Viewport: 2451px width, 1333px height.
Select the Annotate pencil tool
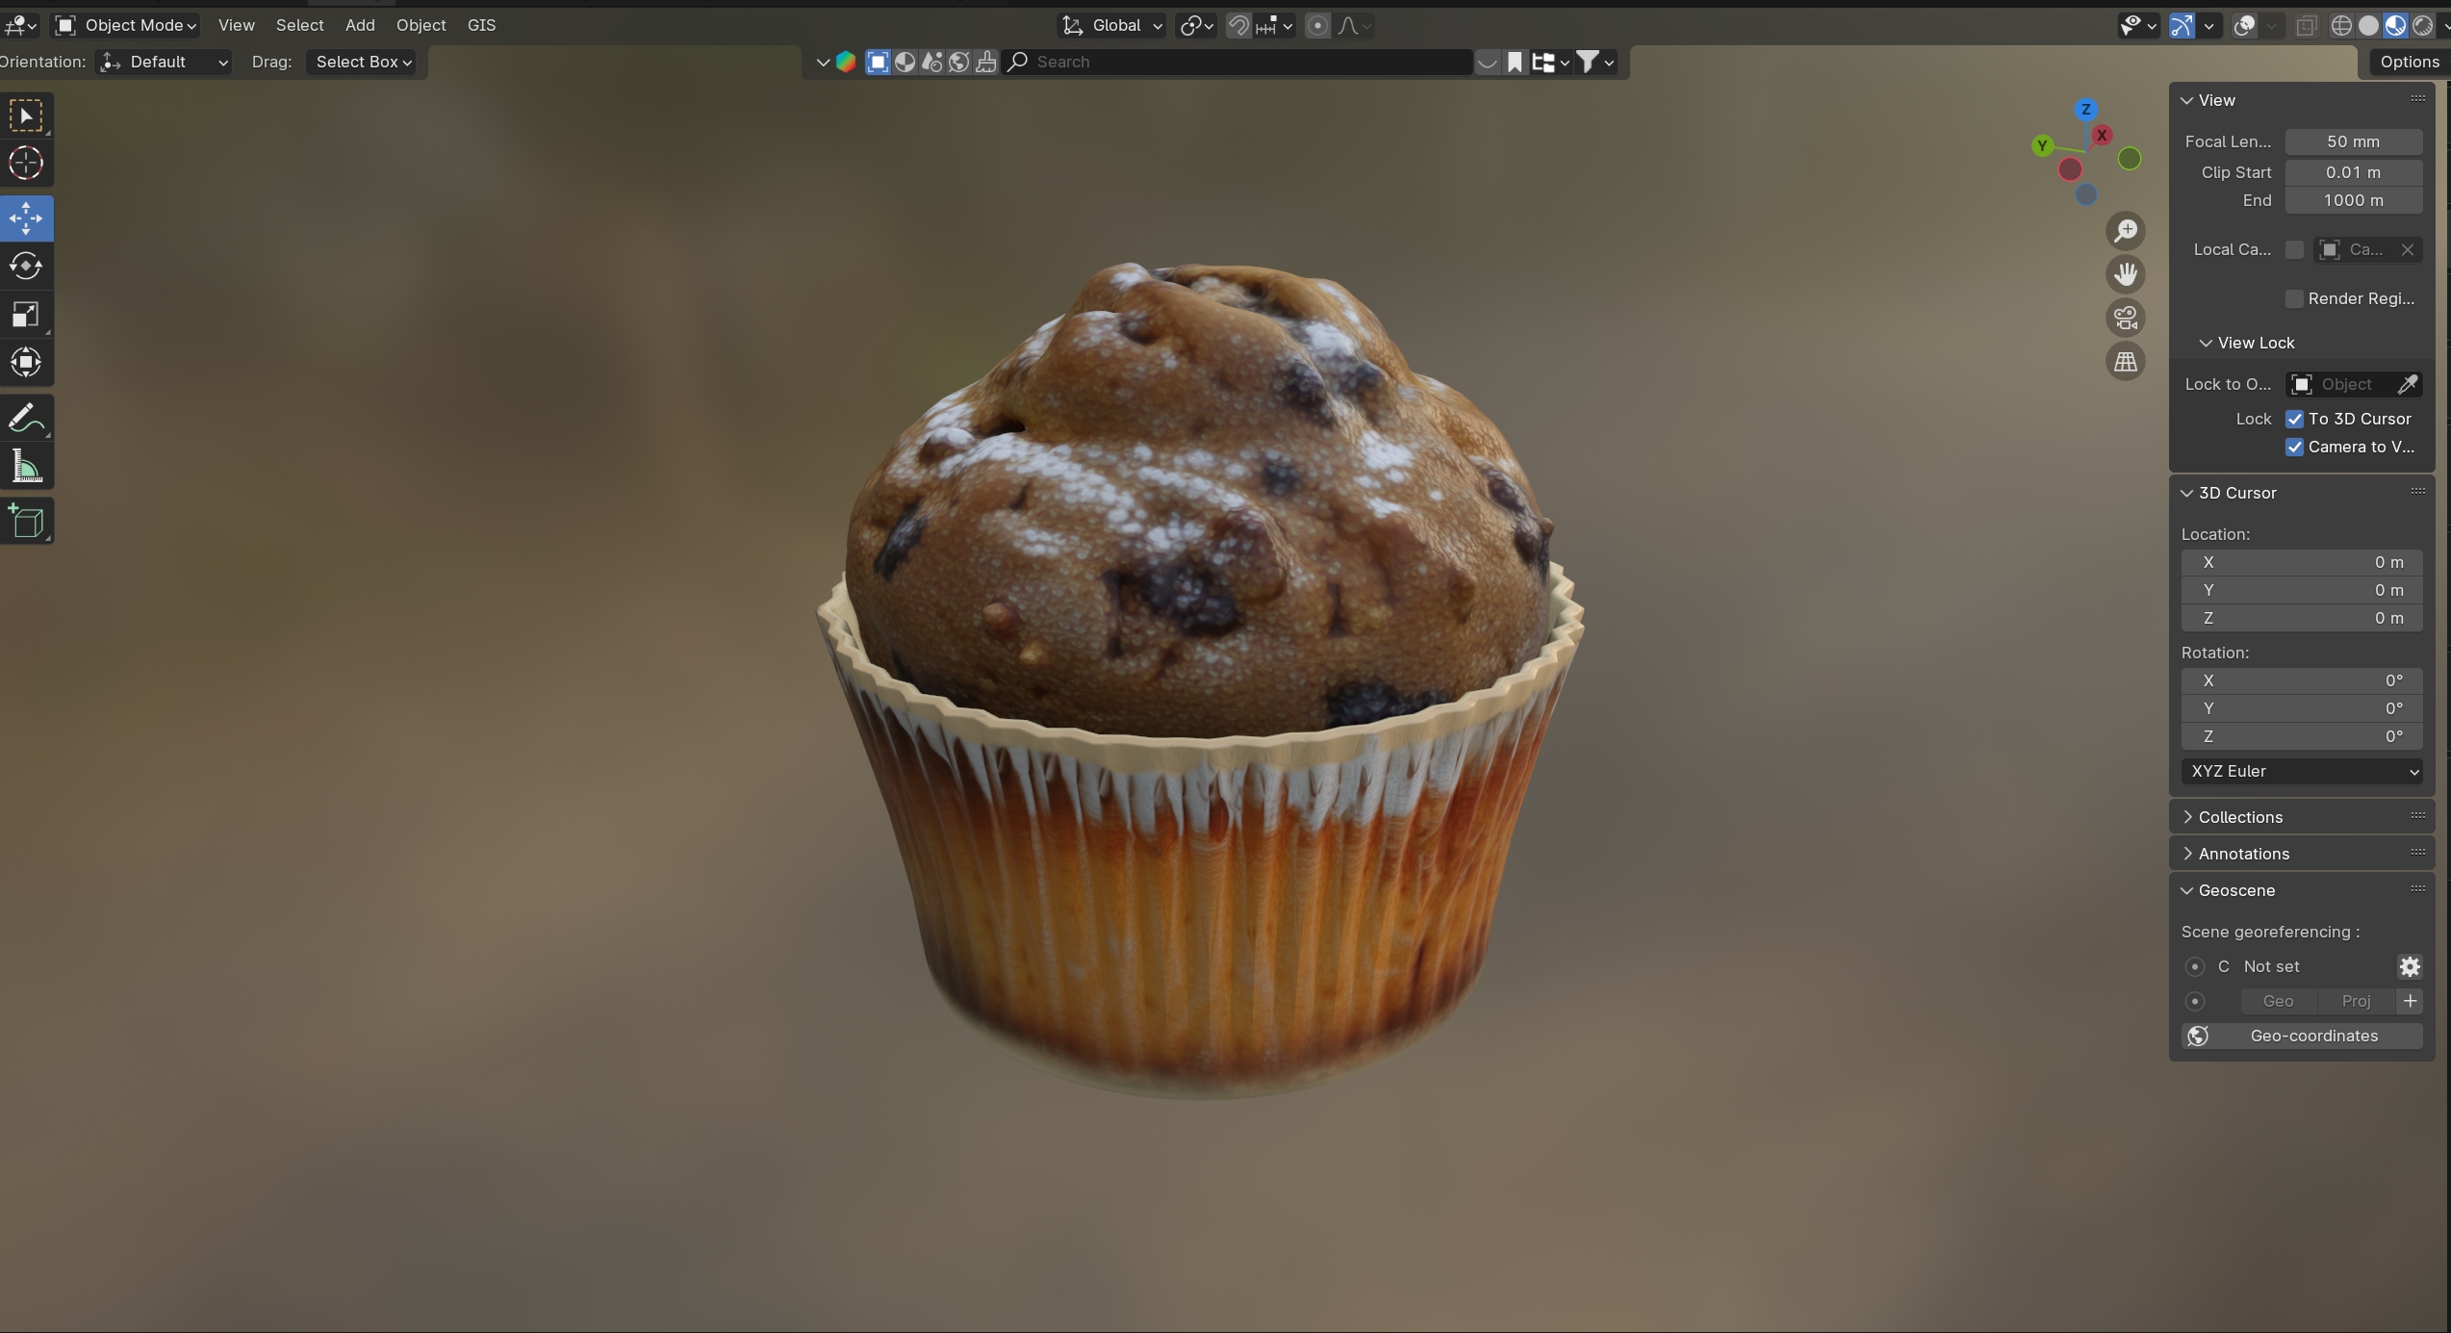pos(26,419)
